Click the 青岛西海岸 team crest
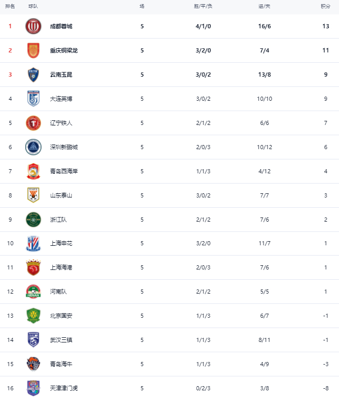This screenshot has width=339, height=398. 33,171
